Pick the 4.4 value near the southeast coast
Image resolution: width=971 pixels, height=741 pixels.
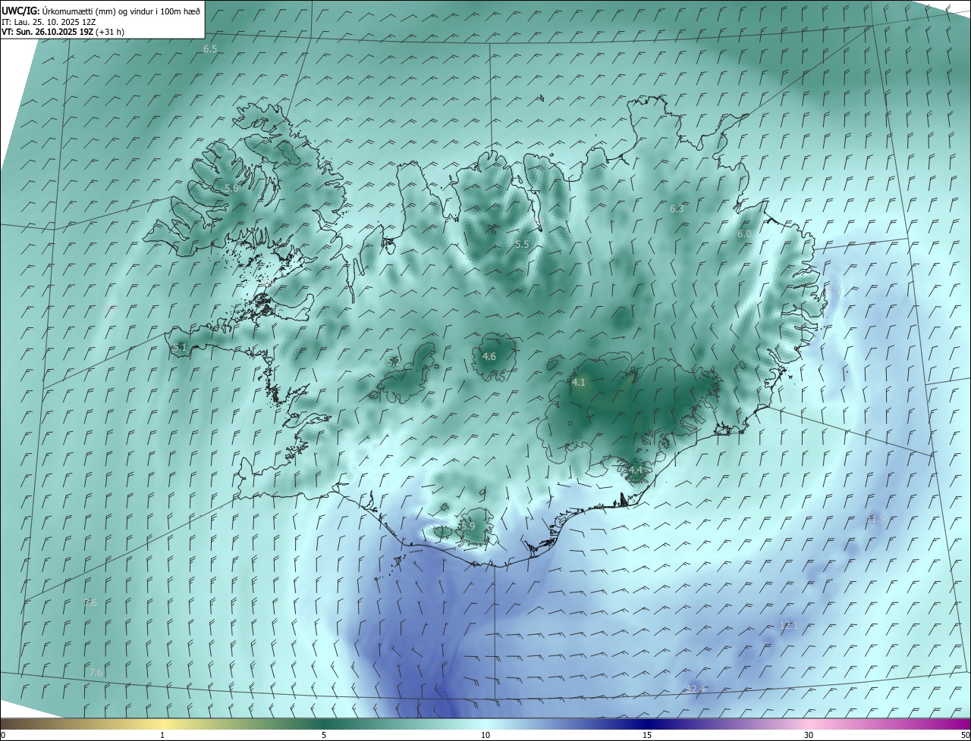(636, 471)
